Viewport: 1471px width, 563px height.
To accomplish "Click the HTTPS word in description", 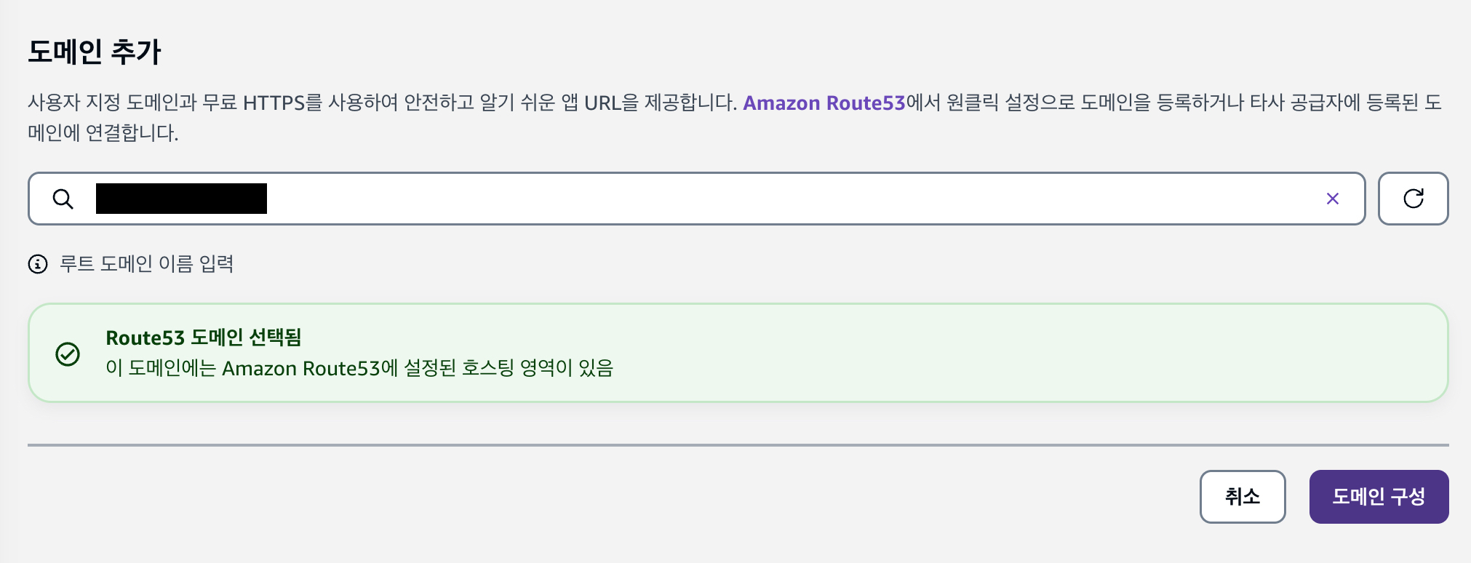I will (x=273, y=103).
